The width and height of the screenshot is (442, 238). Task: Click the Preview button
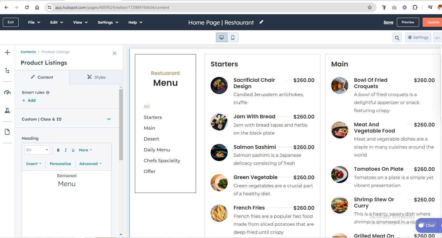408,22
